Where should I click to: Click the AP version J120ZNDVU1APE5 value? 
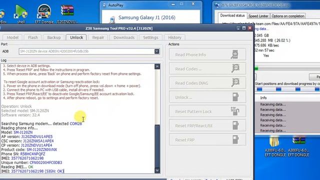click(x=37, y=136)
